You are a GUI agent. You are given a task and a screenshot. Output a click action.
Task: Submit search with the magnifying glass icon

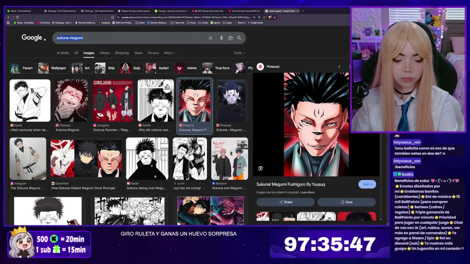coord(239,38)
